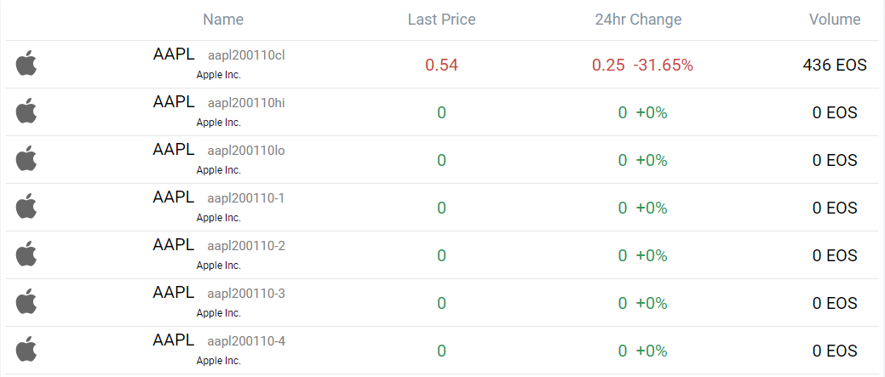Click the Apple logo beside aapl200110cl
This screenshot has width=885, height=377.
27,63
